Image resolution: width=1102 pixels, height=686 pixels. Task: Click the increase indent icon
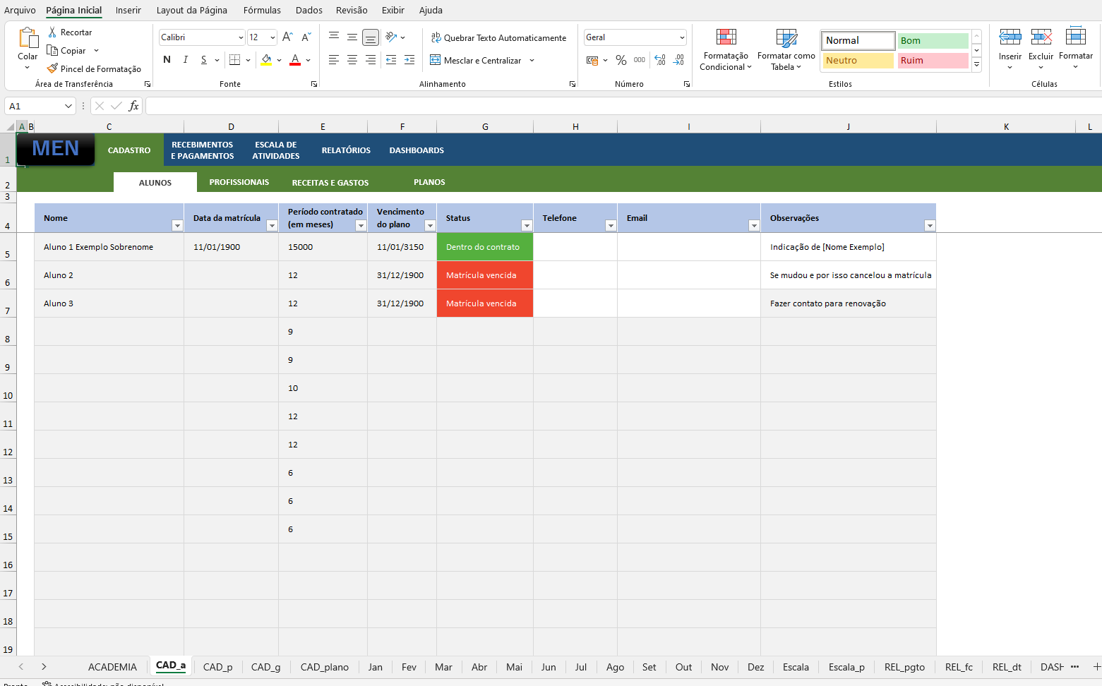coord(409,60)
